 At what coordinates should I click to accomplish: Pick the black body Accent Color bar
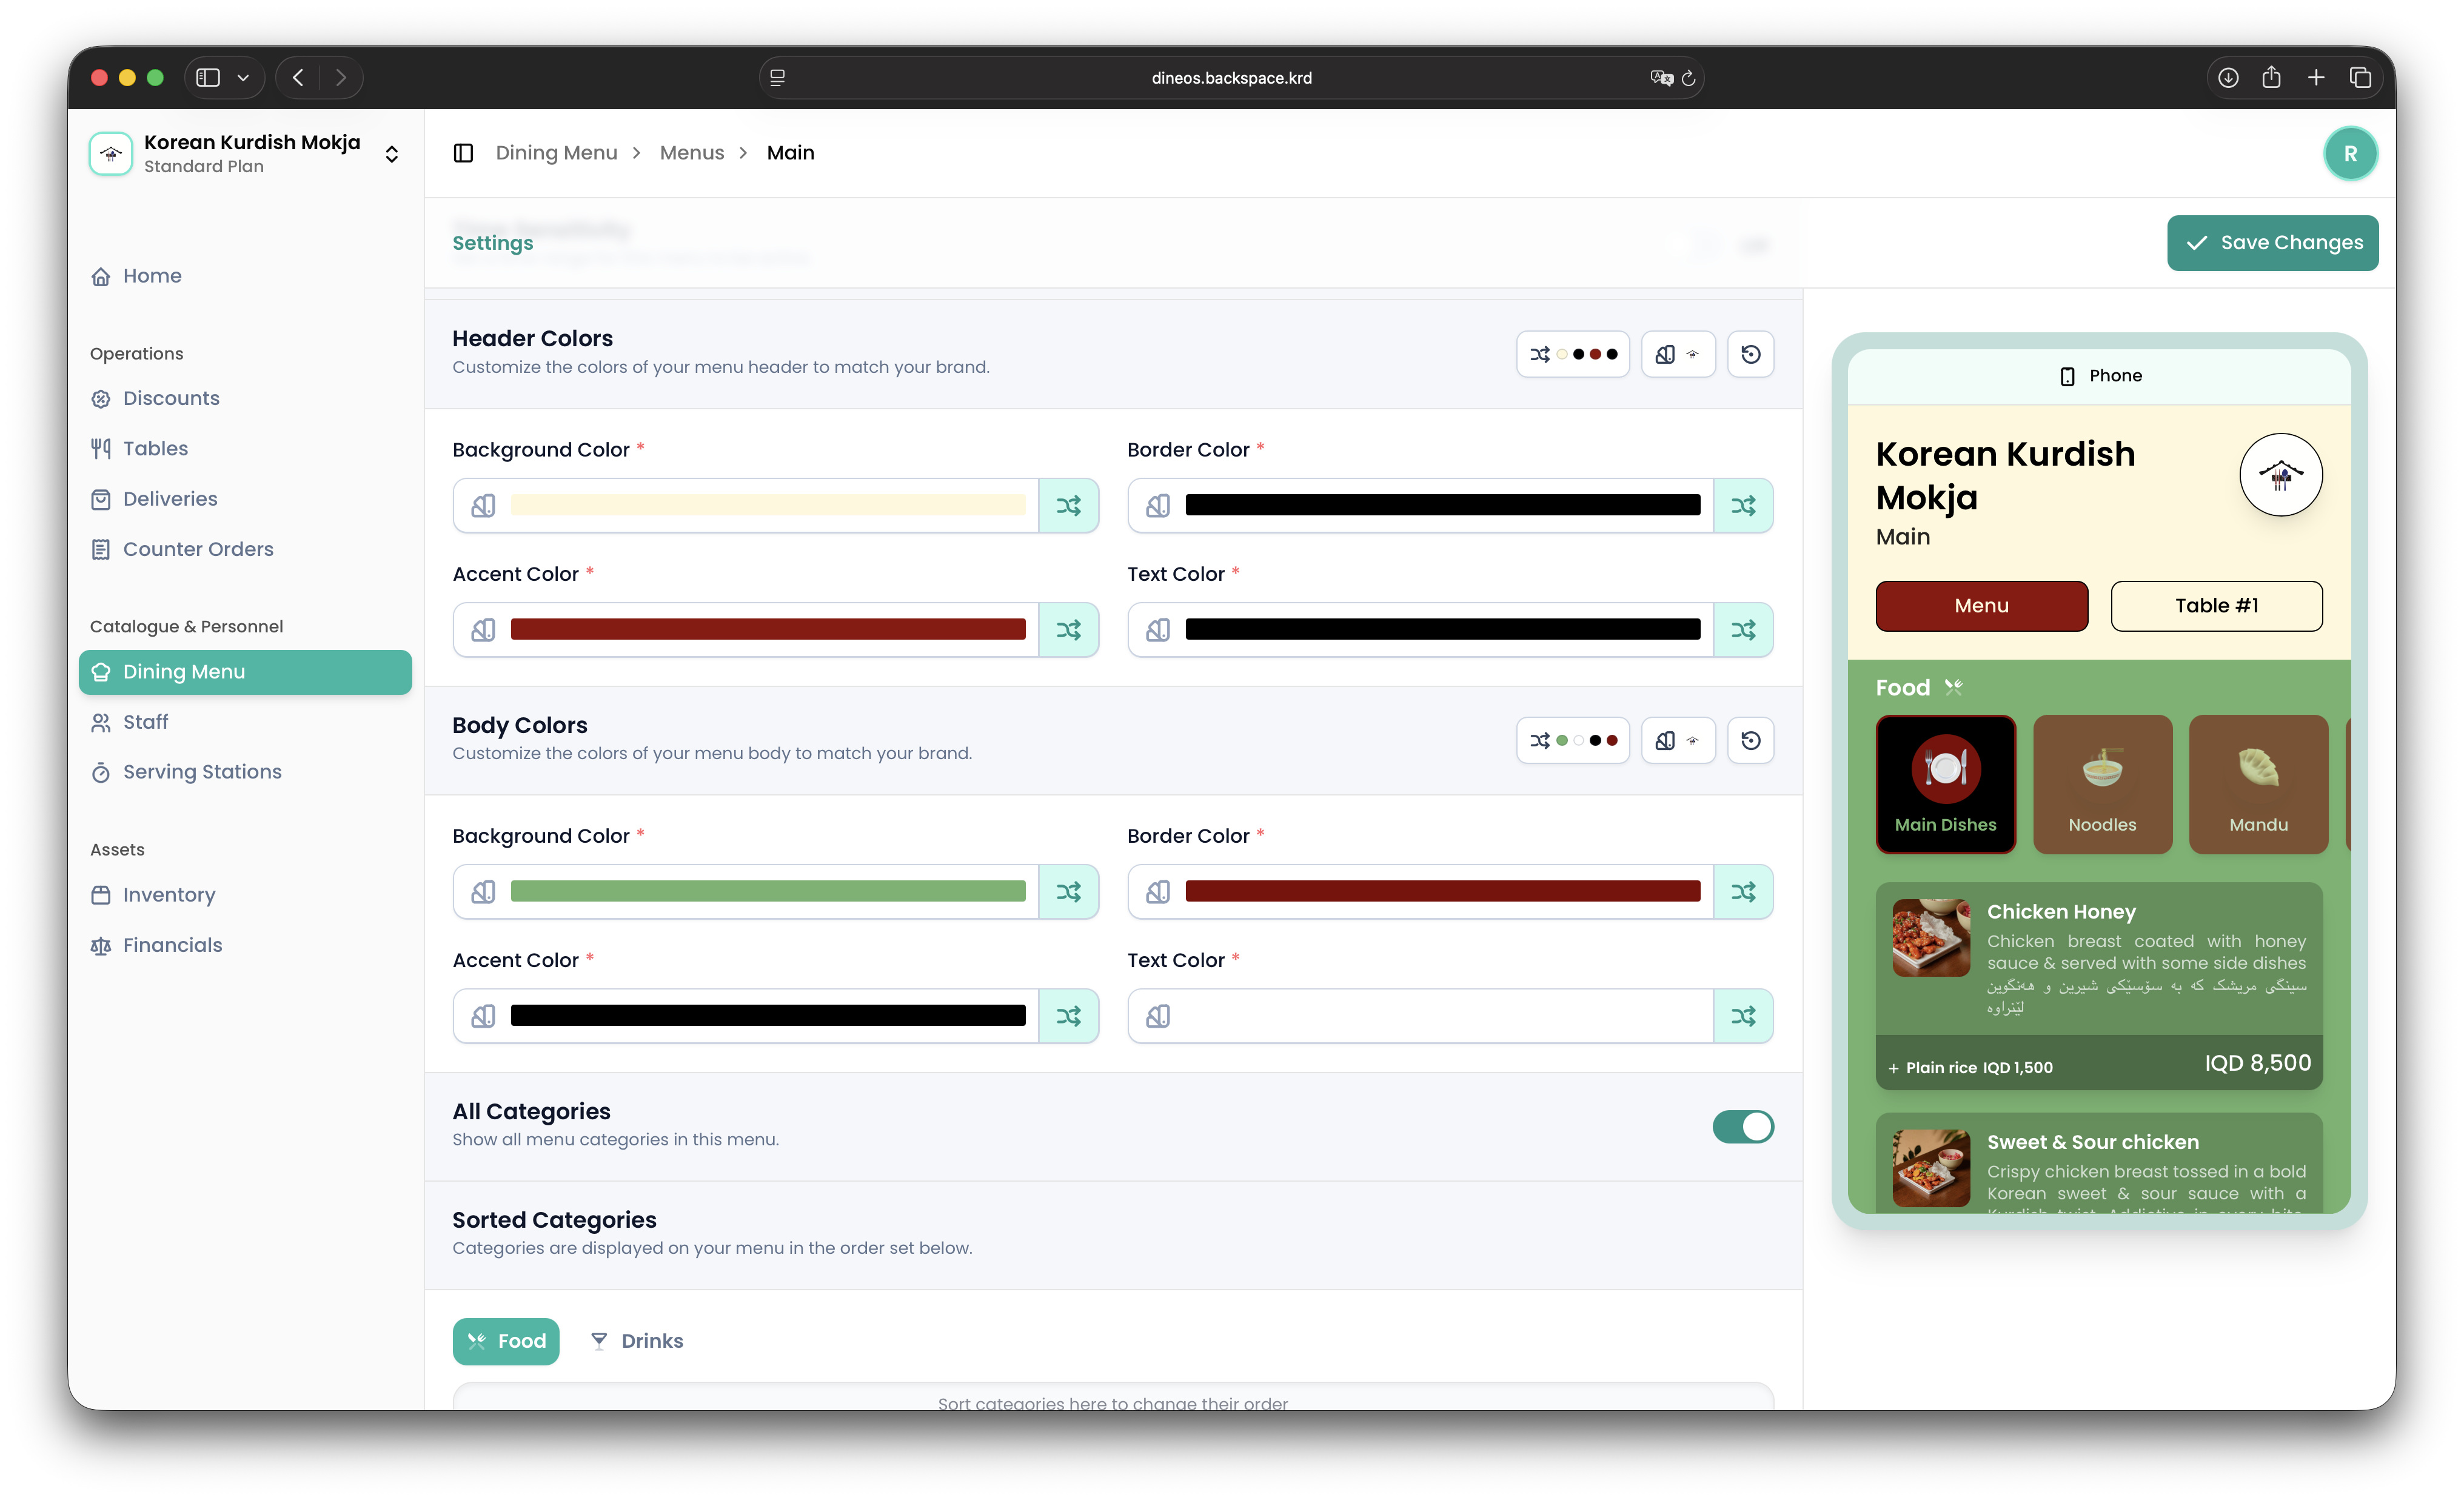(x=768, y=1016)
